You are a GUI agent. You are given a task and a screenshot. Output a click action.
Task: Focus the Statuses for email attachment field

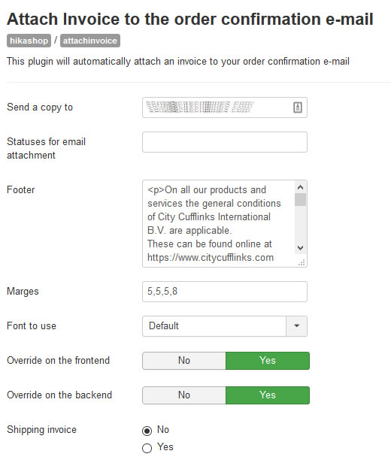[x=225, y=142]
